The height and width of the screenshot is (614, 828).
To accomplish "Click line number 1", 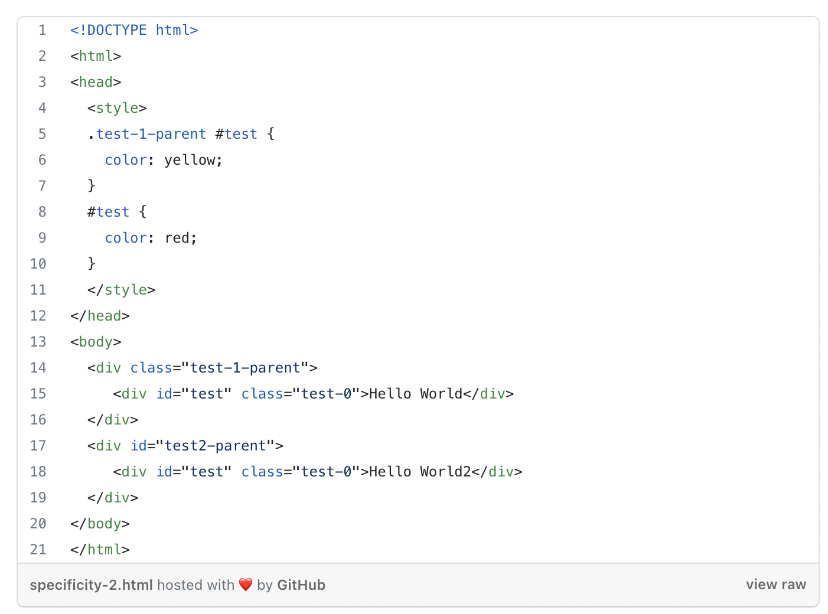I will coord(42,30).
